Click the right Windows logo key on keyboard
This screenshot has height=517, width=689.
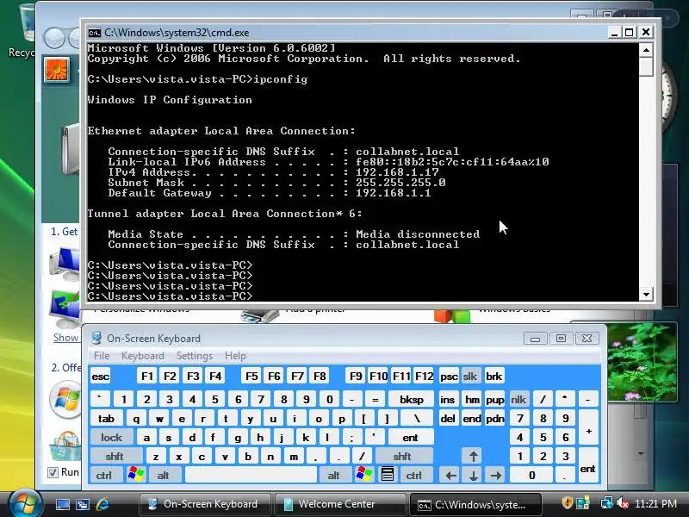coord(364,475)
